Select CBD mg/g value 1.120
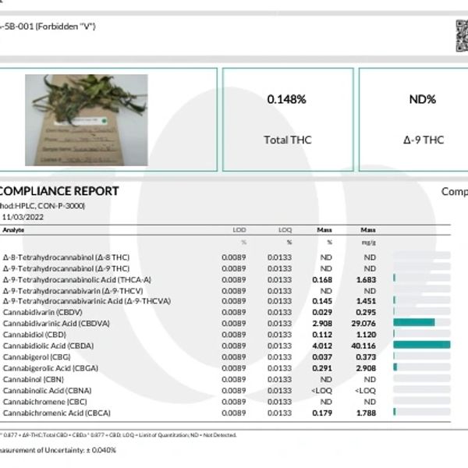This screenshot has height=468, width=468. [x=367, y=335]
